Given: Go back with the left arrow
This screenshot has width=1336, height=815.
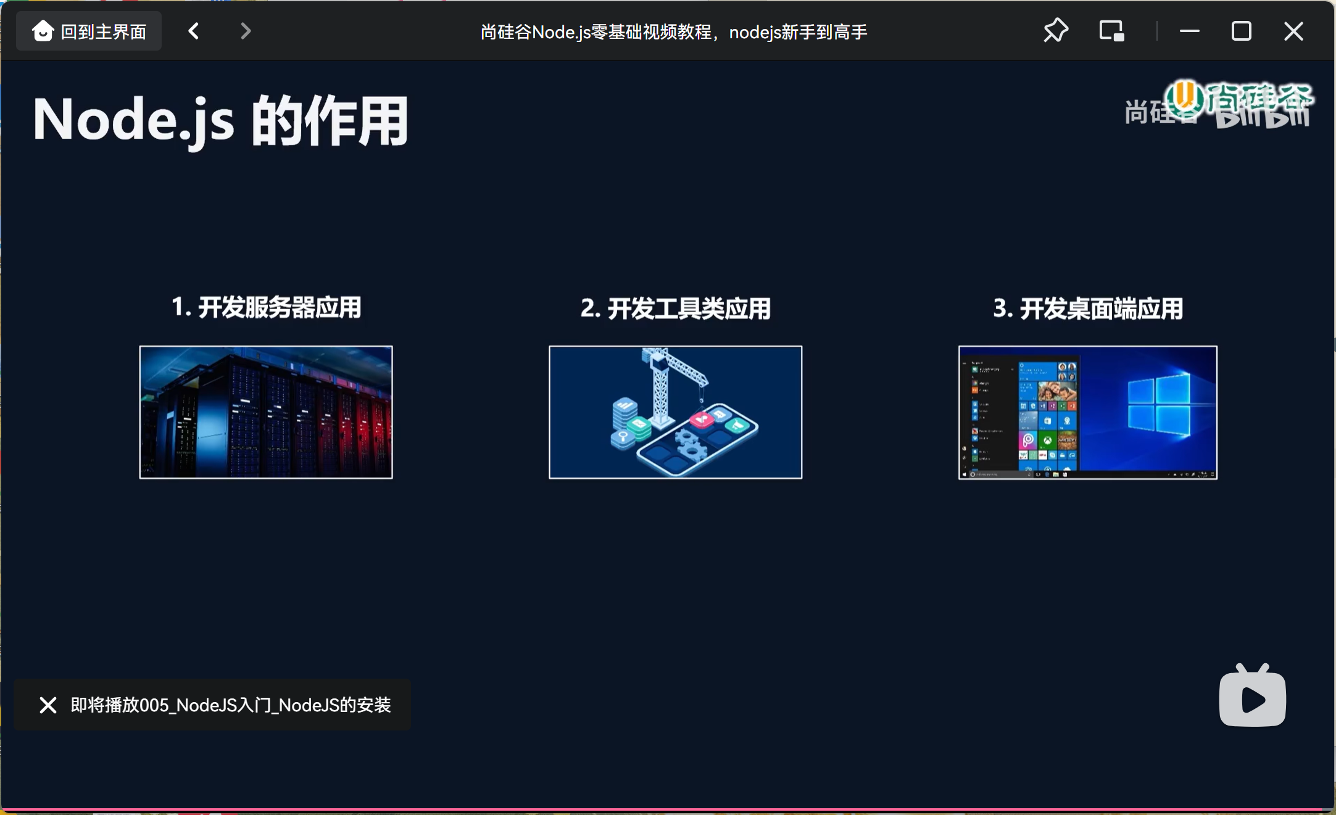Looking at the screenshot, I should tap(194, 31).
